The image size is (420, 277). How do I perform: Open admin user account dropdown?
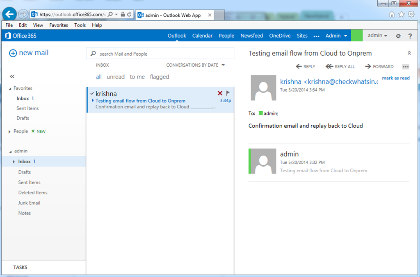click(x=377, y=35)
